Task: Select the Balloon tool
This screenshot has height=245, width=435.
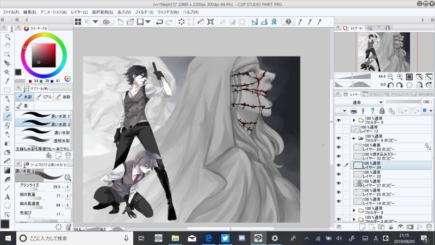Action: [x=7, y=206]
